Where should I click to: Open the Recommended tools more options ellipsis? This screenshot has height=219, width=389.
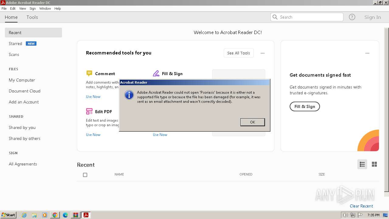pos(263,53)
